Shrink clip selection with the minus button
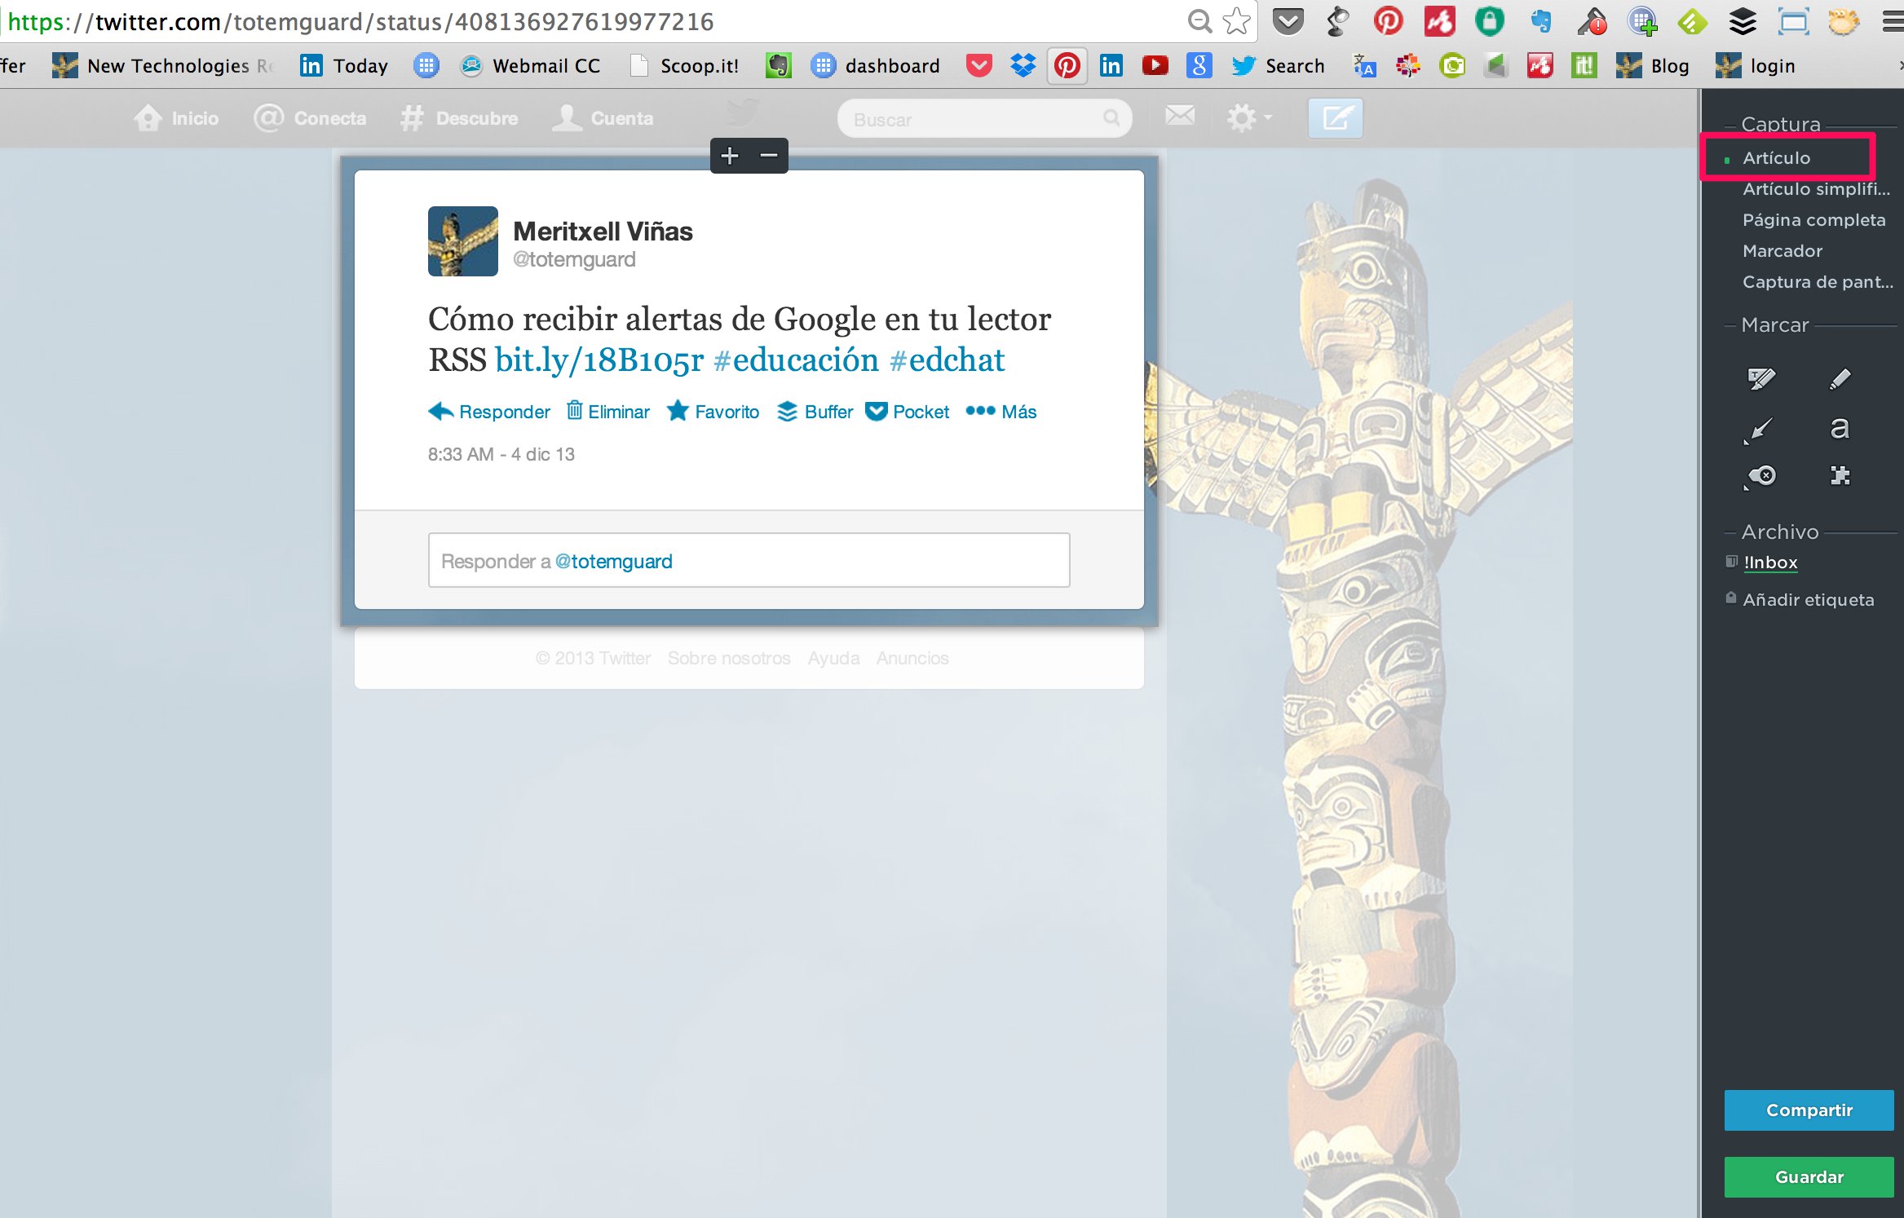Viewport: 1904px width, 1218px height. click(769, 156)
